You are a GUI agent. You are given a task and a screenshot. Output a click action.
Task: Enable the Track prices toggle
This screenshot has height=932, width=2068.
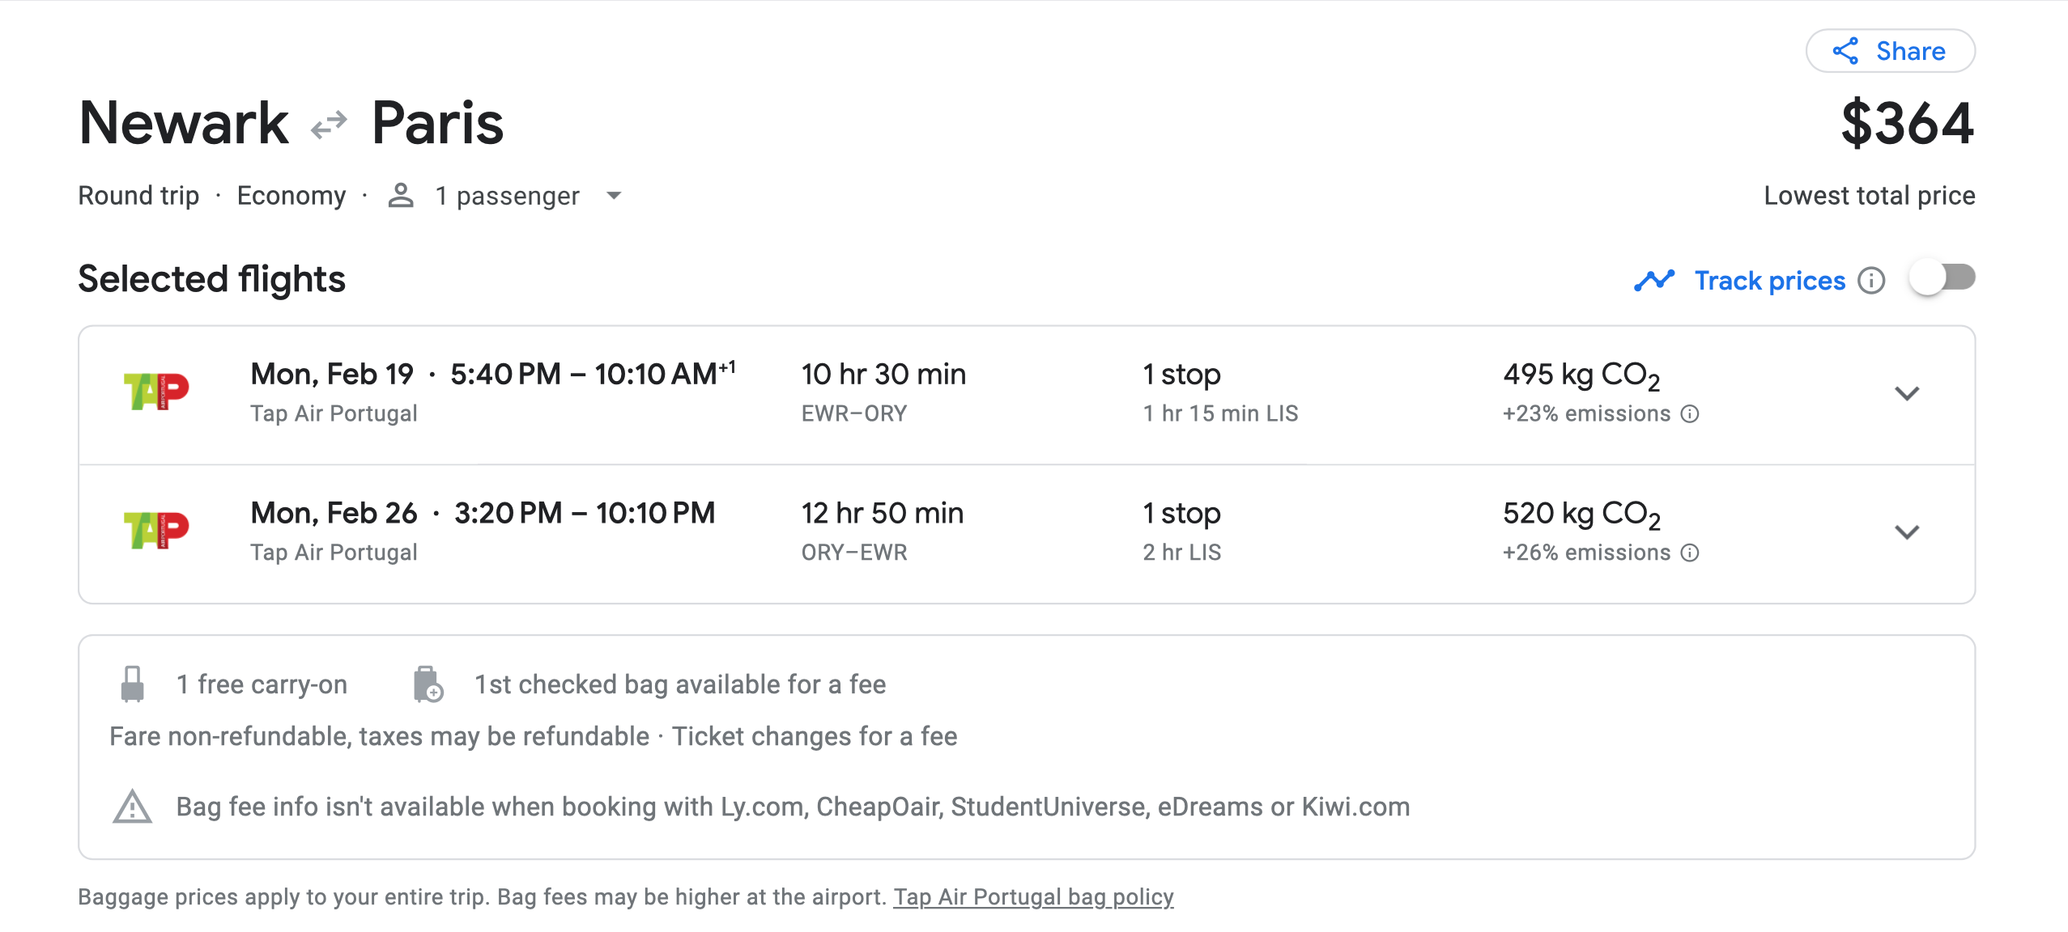[1942, 278]
